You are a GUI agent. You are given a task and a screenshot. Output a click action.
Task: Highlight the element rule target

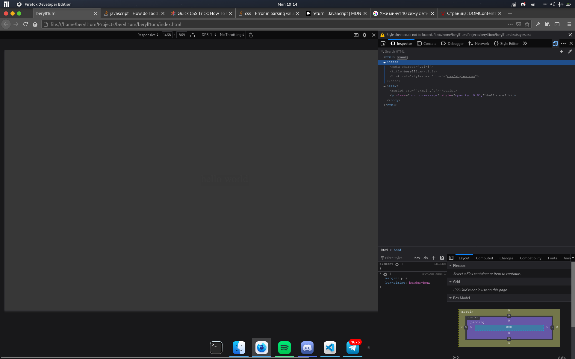397,264
